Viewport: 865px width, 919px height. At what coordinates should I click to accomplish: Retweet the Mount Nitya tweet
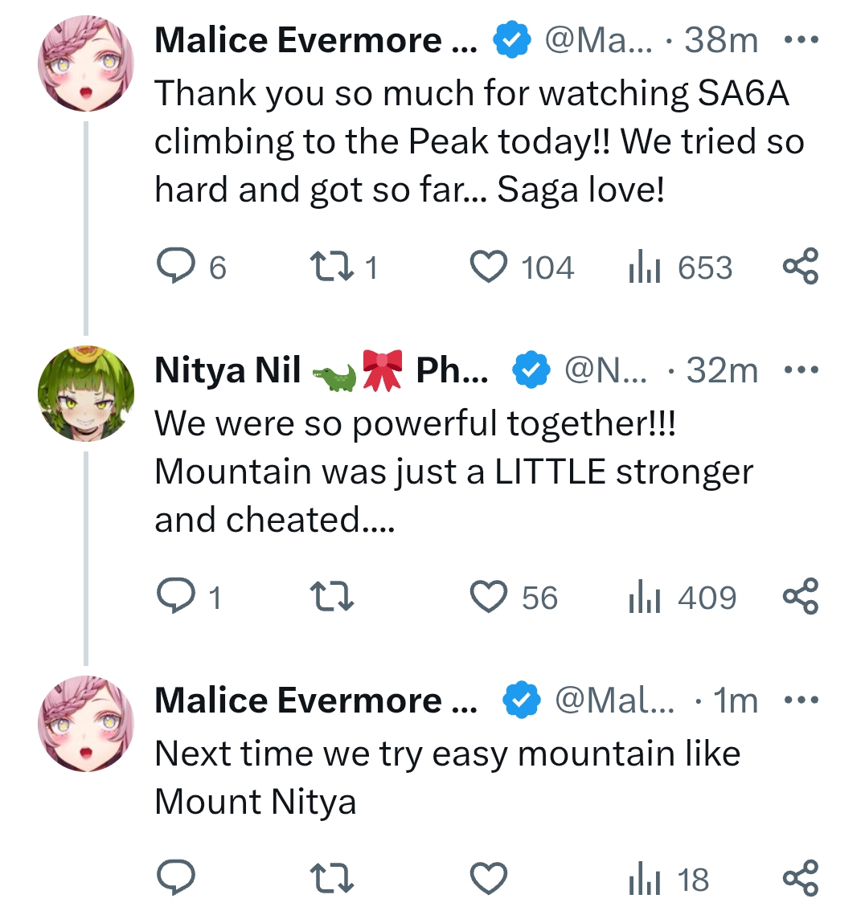pyautogui.click(x=330, y=878)
